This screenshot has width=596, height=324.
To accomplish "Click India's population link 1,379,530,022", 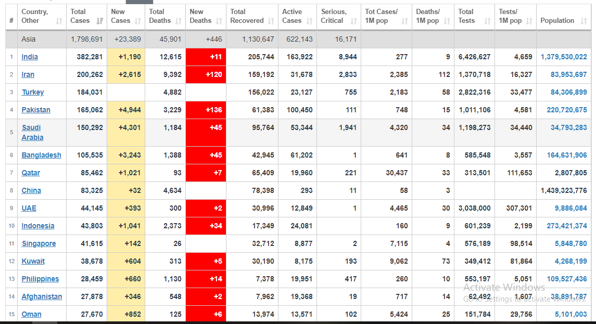I will click(564, 57).
